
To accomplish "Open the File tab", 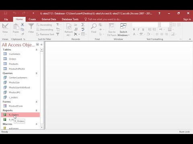I will (x=6, y=19).
